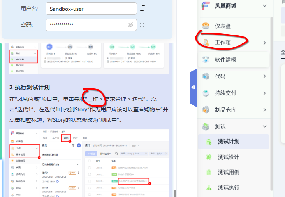Collapse the guide panel with blue handle
Viewport: 285px width, 197px height.
click(193, 88)
